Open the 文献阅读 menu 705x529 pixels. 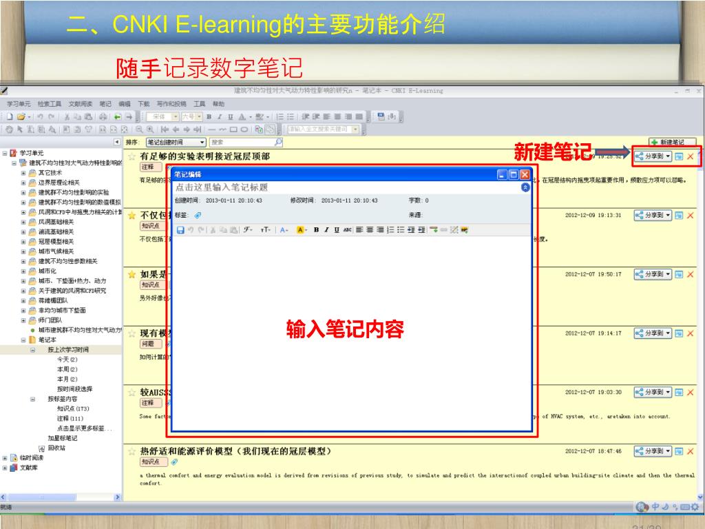point(80,104)
